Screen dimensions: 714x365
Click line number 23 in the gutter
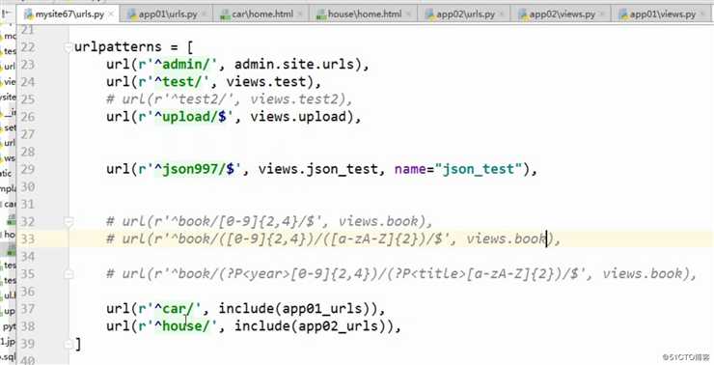point(28,65)
